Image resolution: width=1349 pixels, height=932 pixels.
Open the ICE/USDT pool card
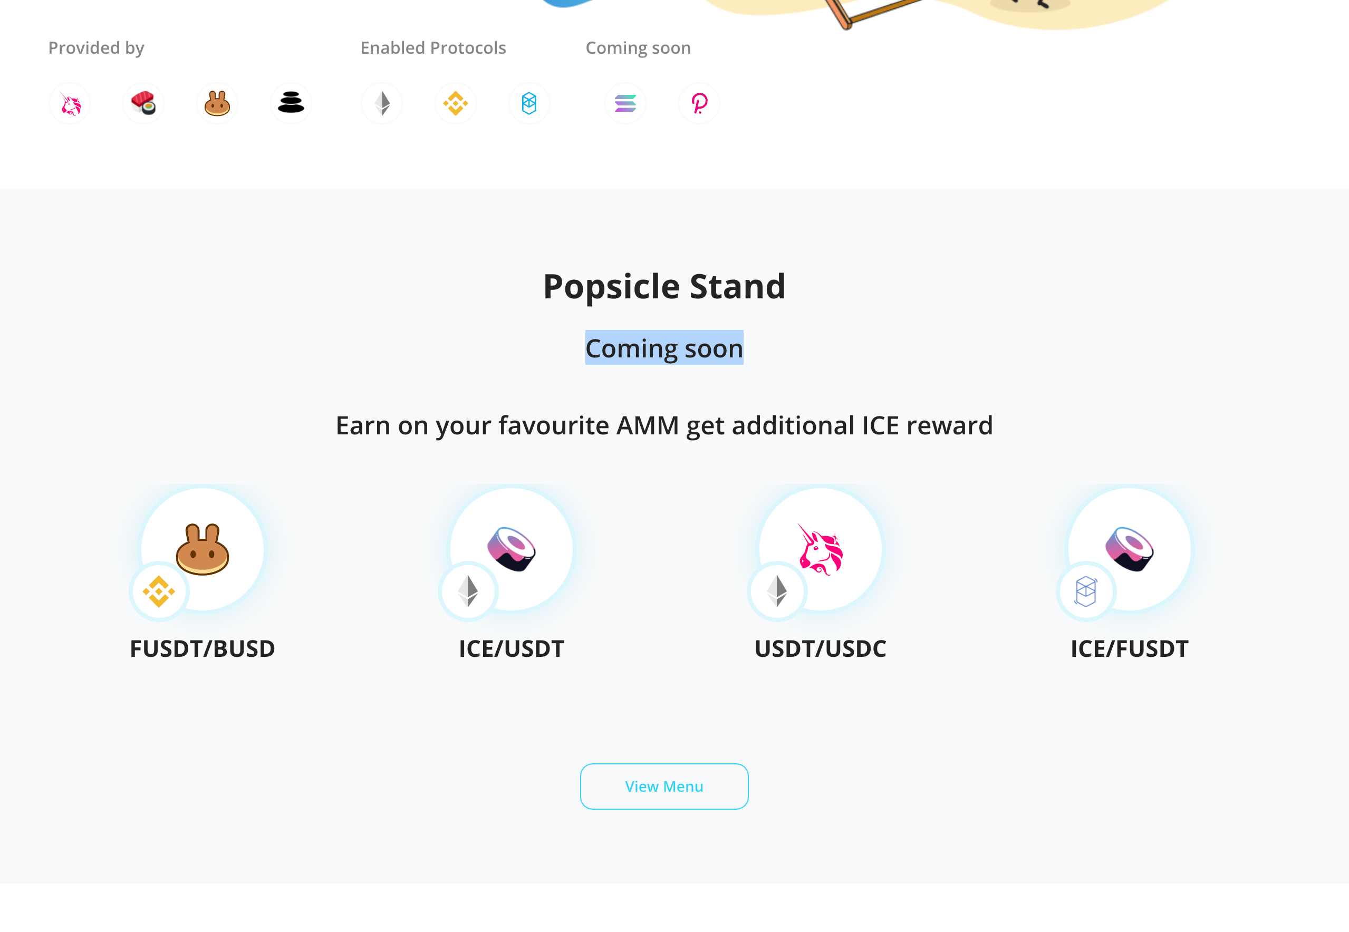pyautogui.click(x=511, y=549)
